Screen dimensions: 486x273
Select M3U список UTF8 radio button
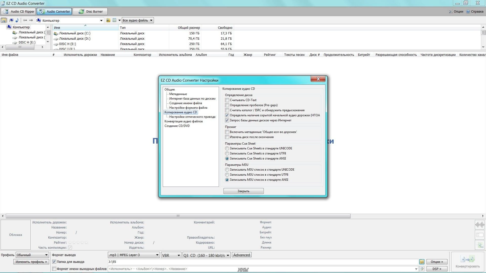[x=227, y=175]
